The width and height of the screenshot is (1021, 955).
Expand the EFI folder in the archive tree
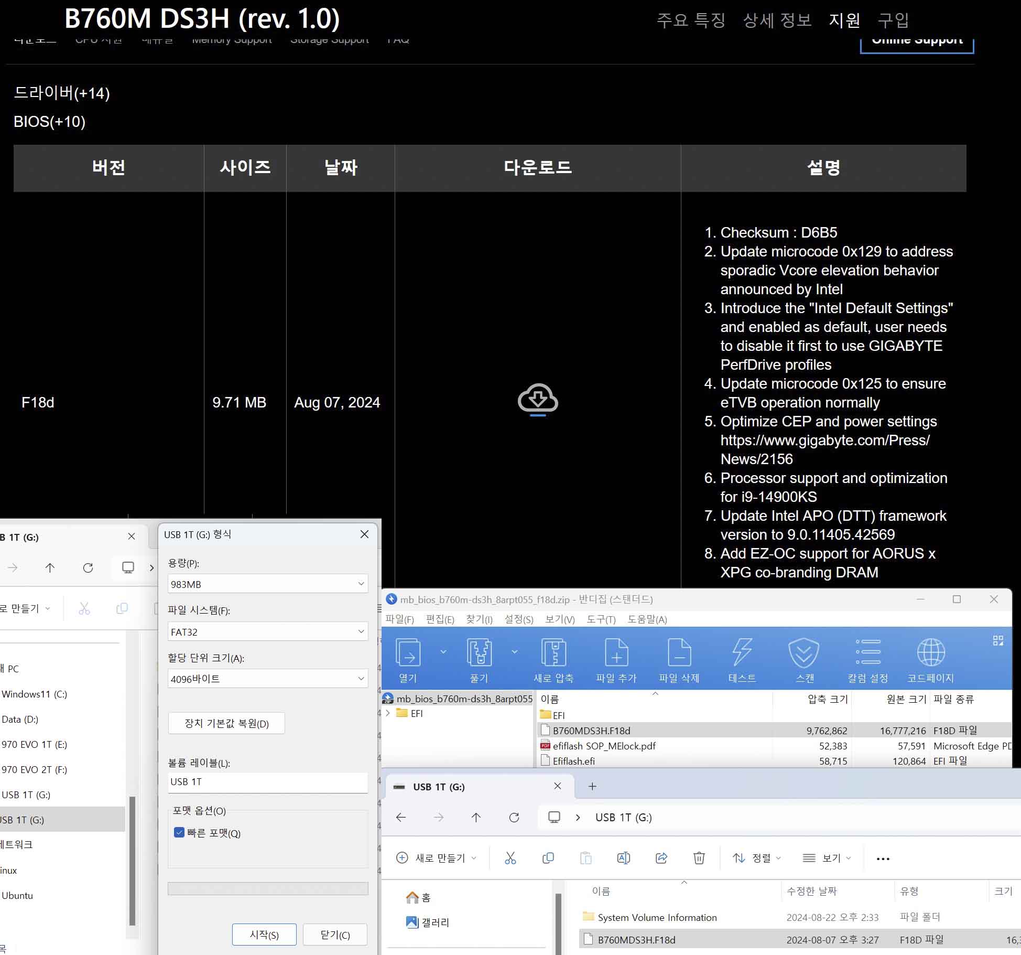point(388,713)
